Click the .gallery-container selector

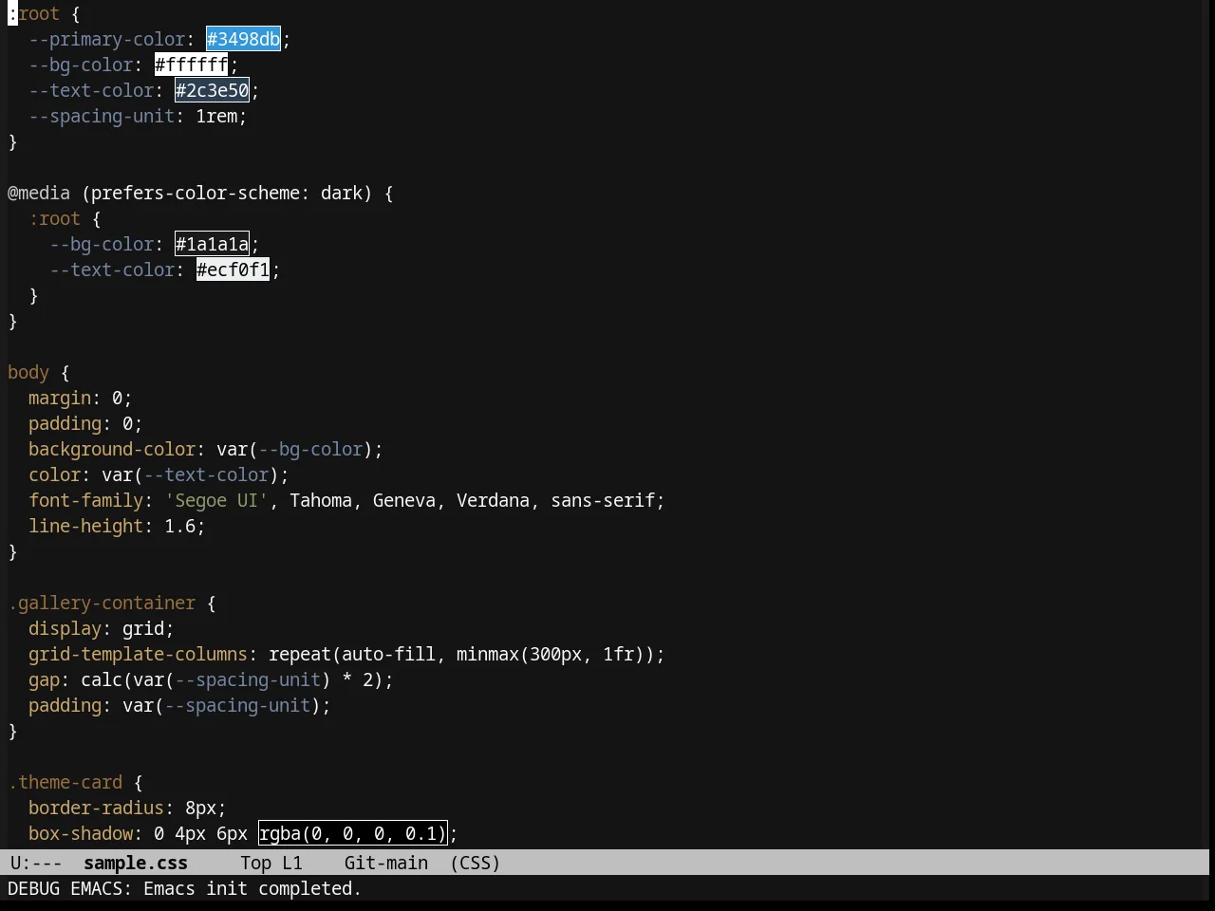pos(102,603)
